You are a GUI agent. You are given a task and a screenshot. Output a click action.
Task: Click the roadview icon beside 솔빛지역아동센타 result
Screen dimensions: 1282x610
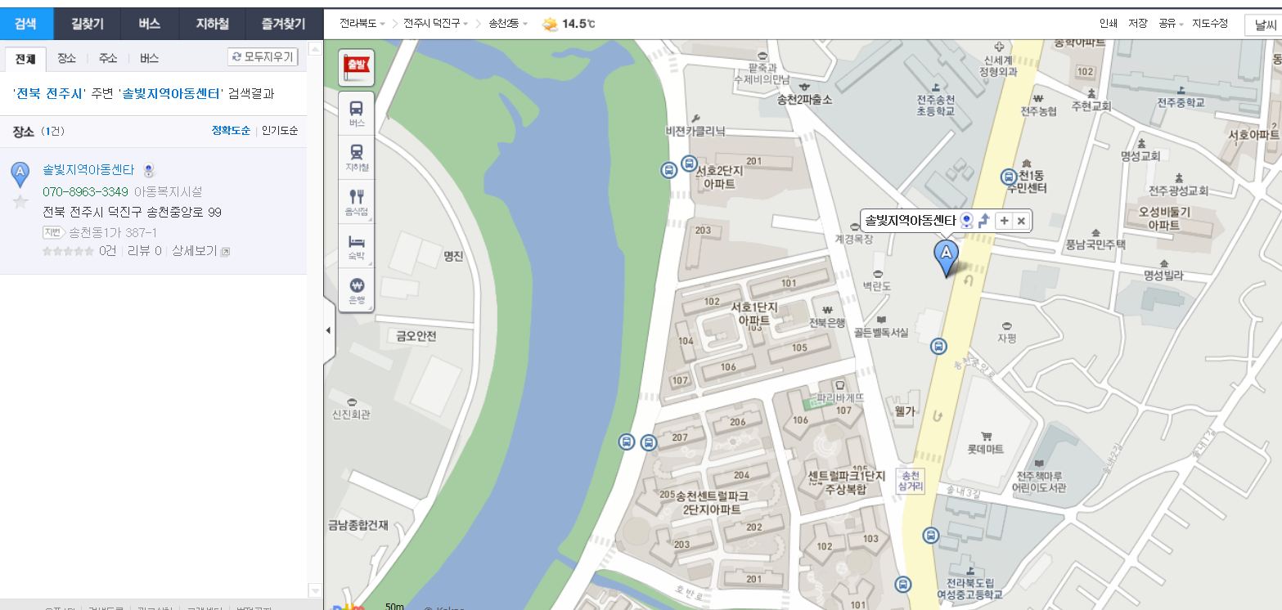(148, 171)
